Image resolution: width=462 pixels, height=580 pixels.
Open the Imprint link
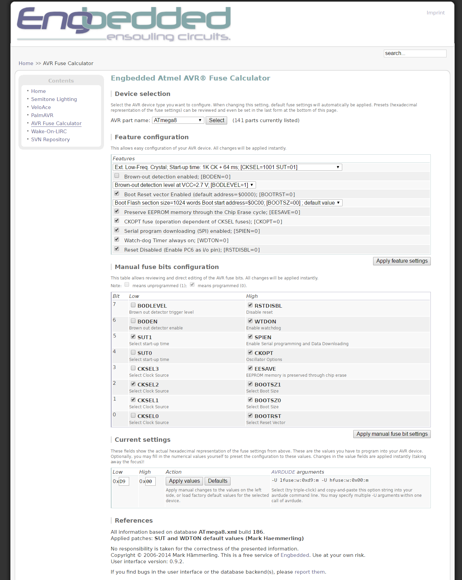(435, 13)
